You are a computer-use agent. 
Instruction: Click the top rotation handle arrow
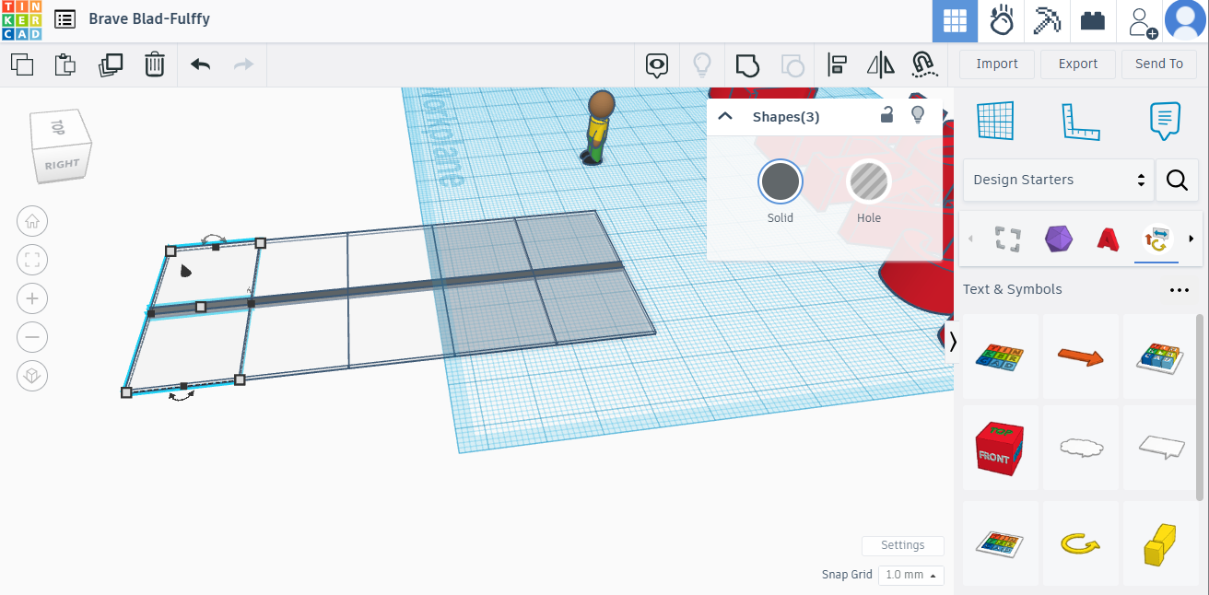click(214, 238)
